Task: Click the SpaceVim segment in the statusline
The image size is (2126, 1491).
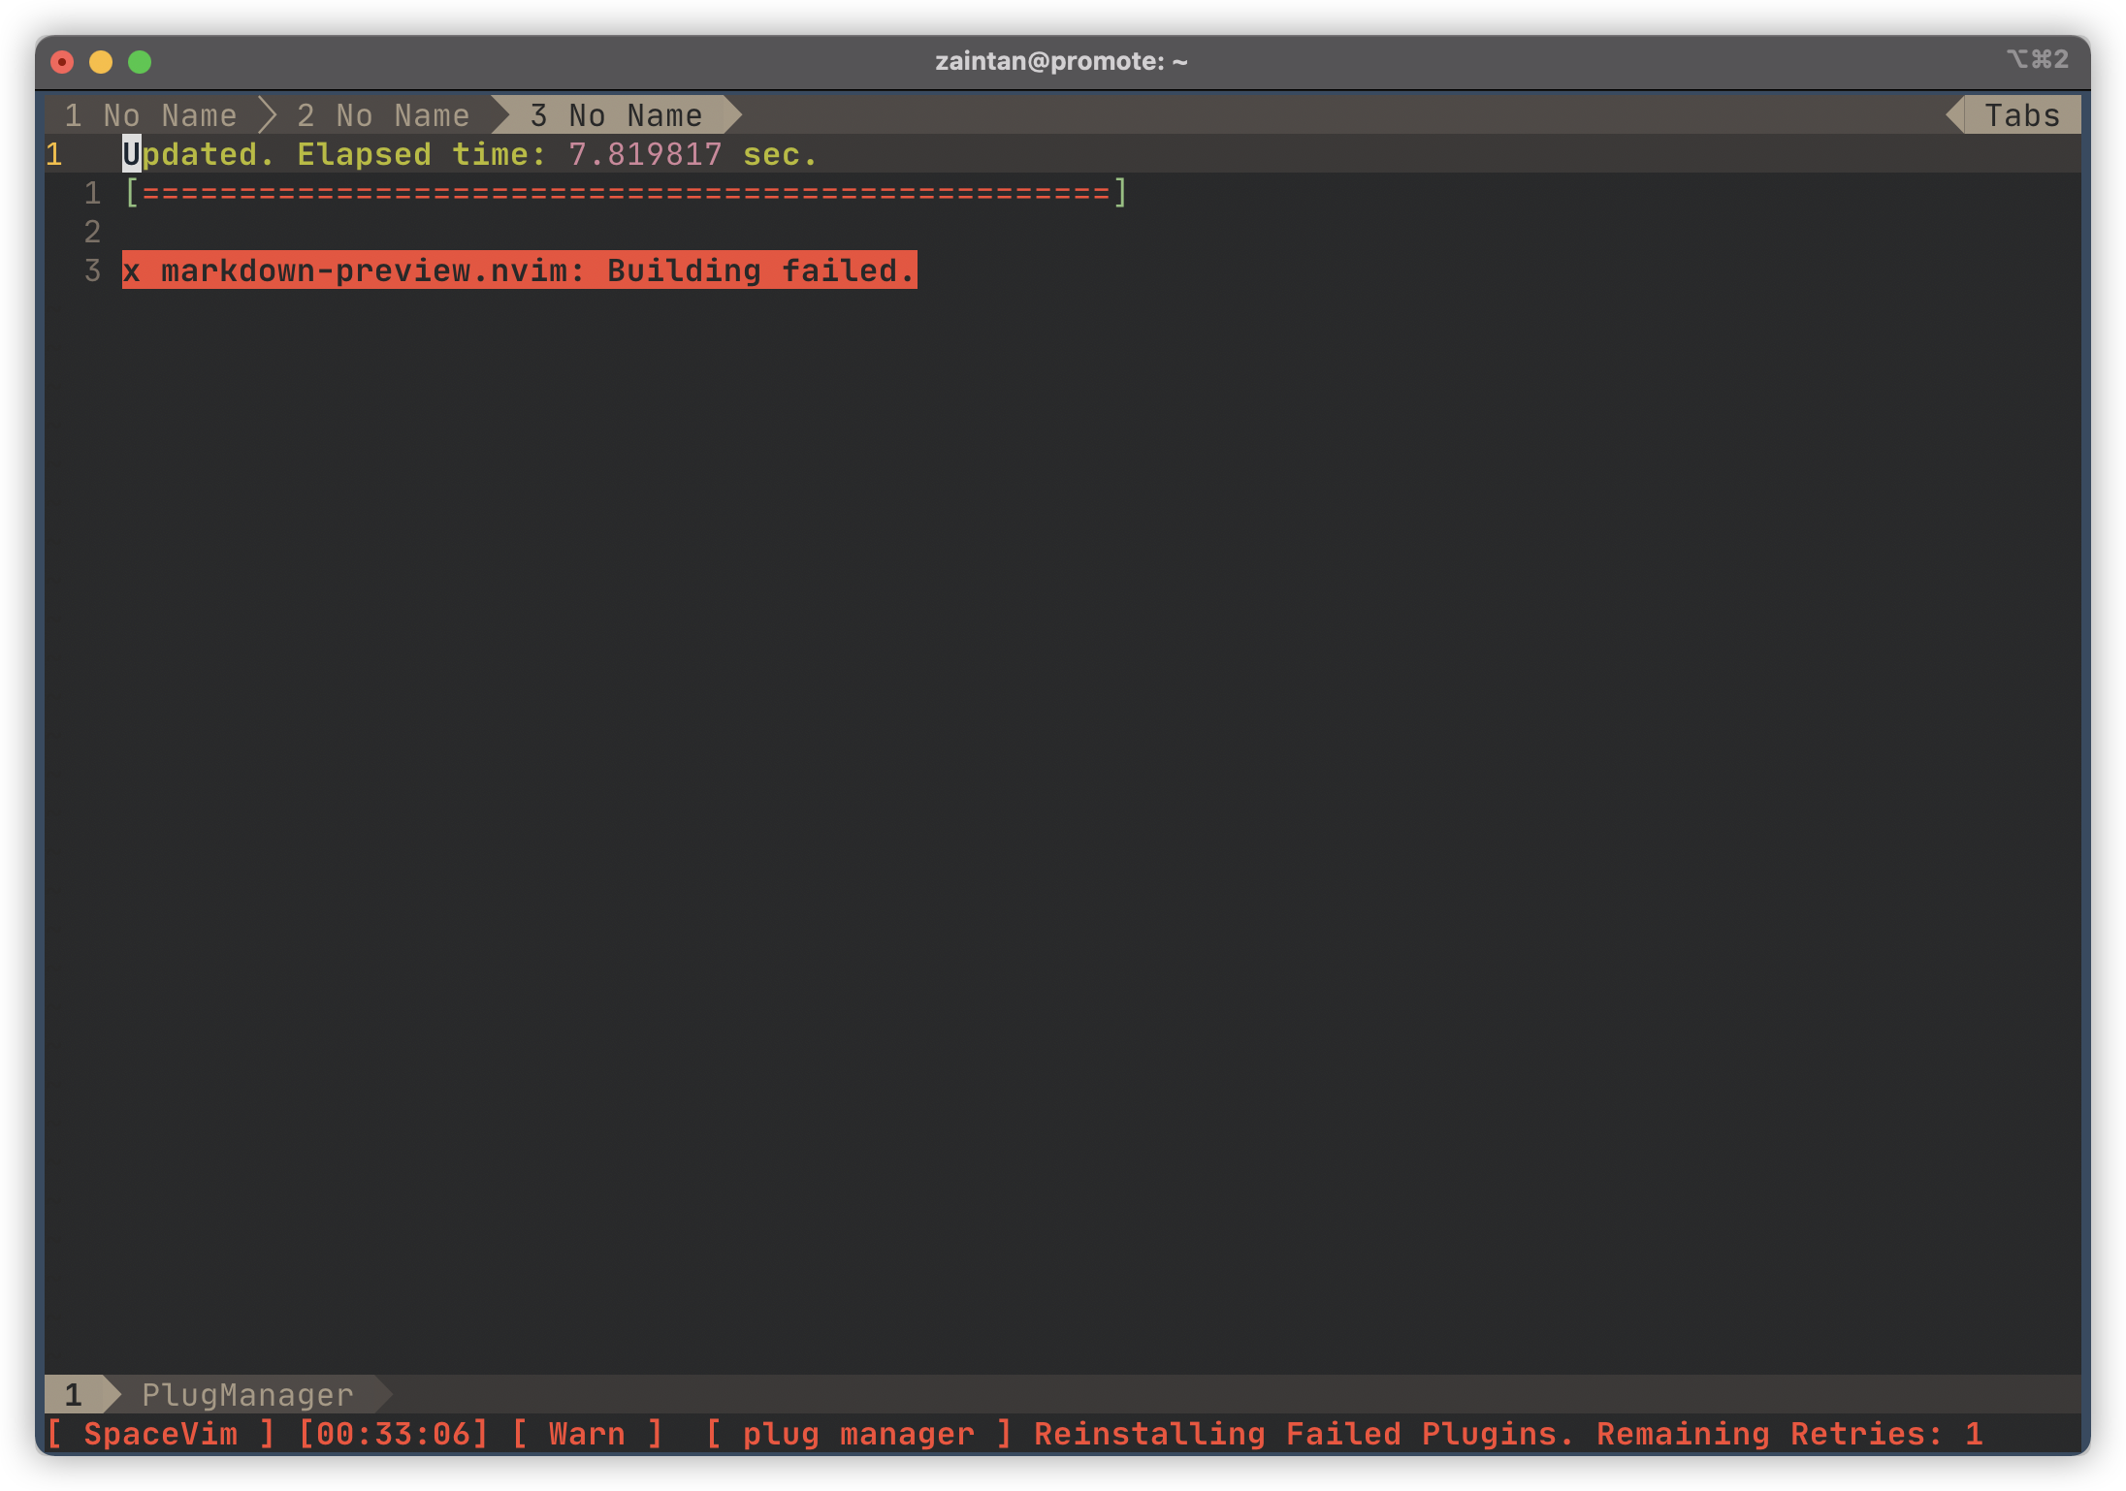Action: coord(160,1434)
